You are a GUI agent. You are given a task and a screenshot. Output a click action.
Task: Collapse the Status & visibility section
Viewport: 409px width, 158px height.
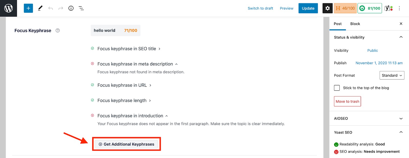pos(401,37)
